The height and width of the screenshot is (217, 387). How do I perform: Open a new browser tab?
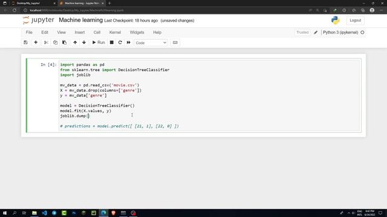109,3
